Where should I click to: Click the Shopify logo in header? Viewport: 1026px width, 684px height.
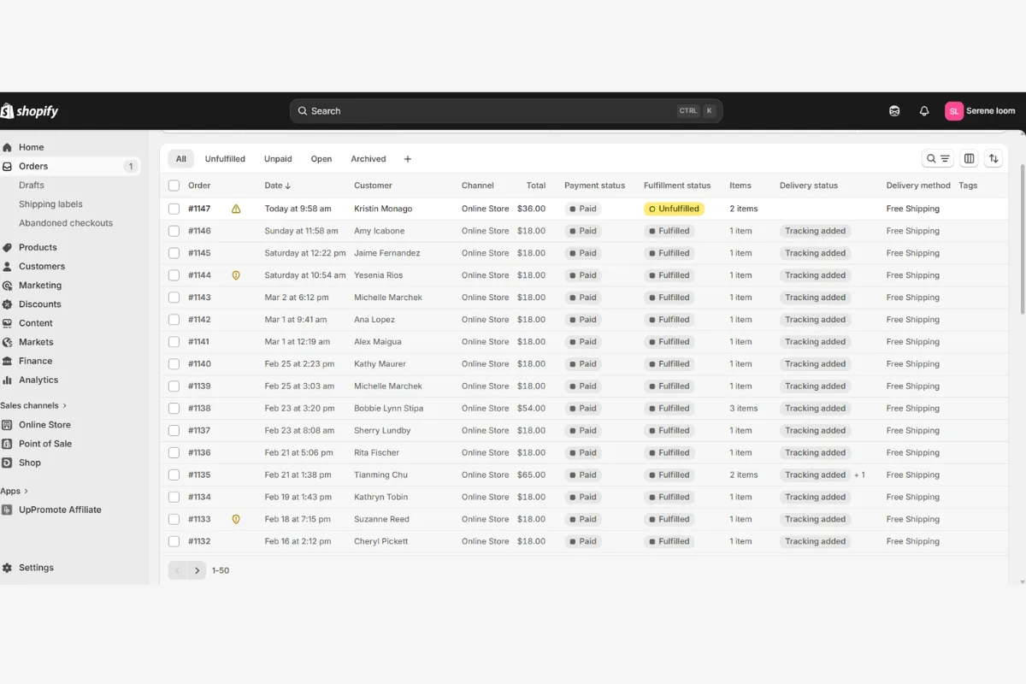tap(30, 111)
